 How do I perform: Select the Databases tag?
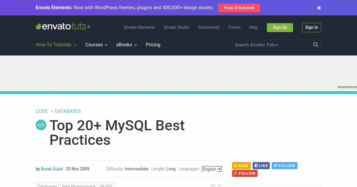pos(47,185)
